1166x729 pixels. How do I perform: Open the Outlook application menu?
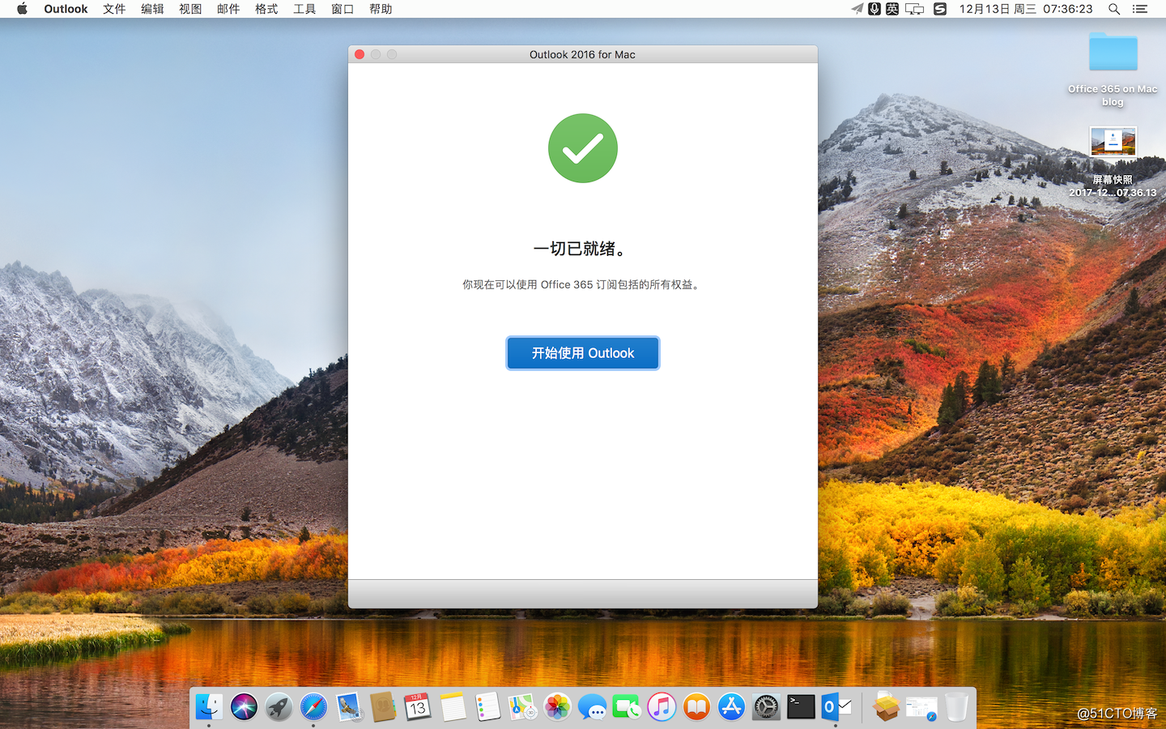click(x=66, y=9)
